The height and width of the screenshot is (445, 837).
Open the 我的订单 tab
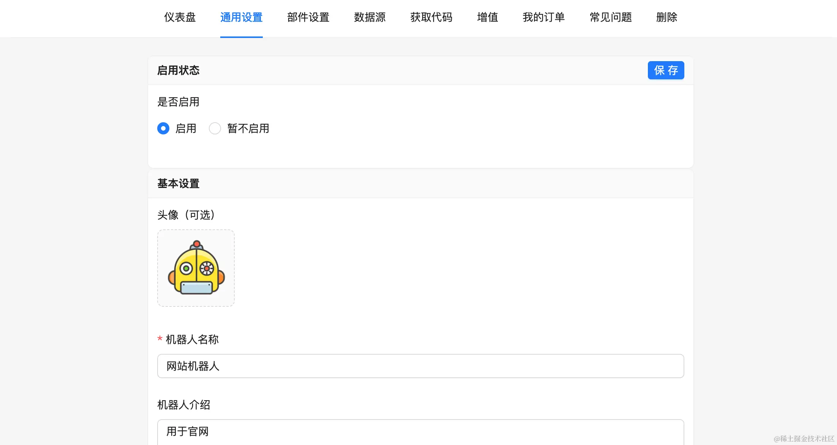(543, 17)
